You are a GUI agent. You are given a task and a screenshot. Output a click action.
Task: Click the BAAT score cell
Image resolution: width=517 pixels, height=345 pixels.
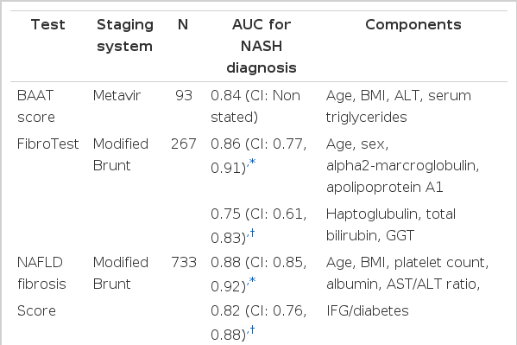tap(36, 106)
